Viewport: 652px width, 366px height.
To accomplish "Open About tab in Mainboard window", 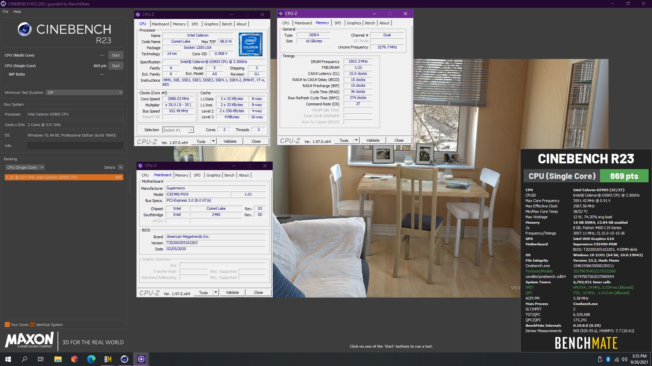I will pyautogui.click(x=244, y=175).
